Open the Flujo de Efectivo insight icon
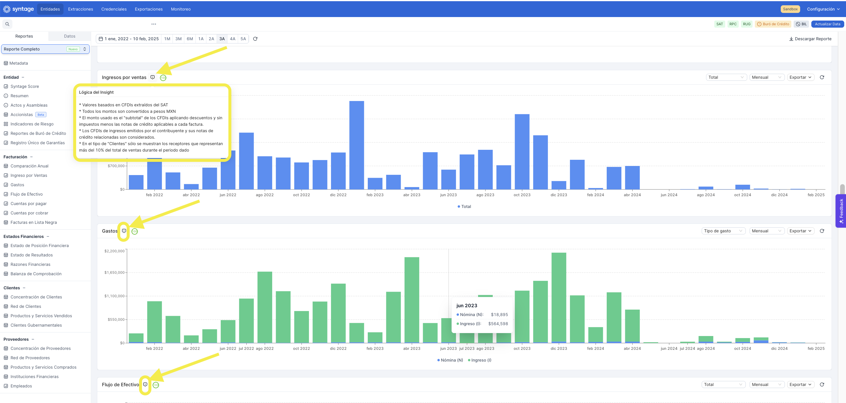Viewport: 846px width, 403px height. 145,384
